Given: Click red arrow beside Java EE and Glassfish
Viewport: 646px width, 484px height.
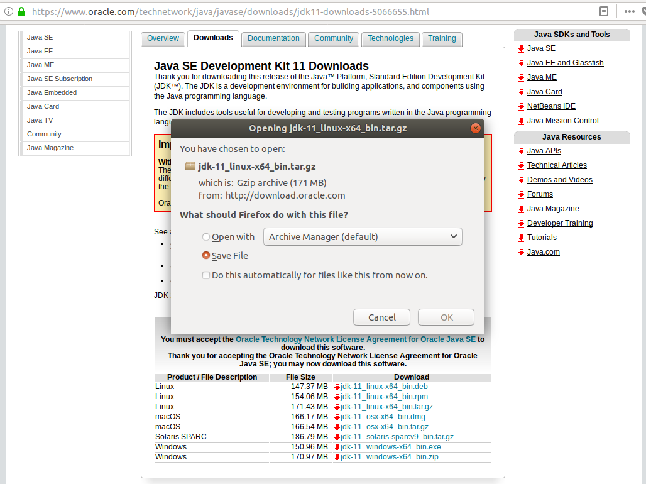Looking at the screenshot, I should tap(521, 63).
